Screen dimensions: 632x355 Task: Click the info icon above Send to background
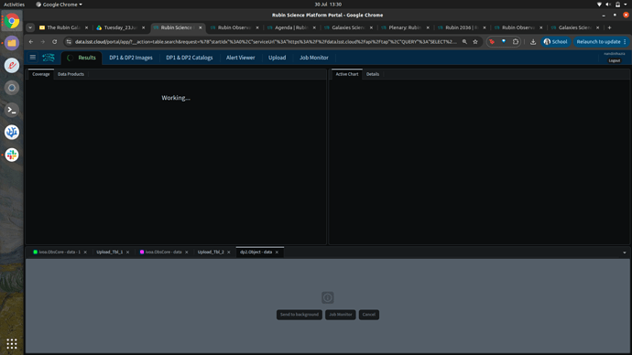(327, 298)
